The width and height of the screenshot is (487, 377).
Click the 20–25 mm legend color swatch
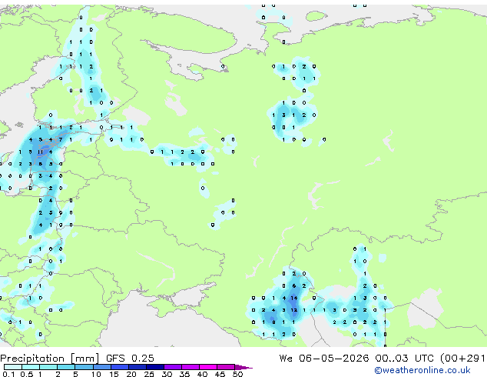137,367
